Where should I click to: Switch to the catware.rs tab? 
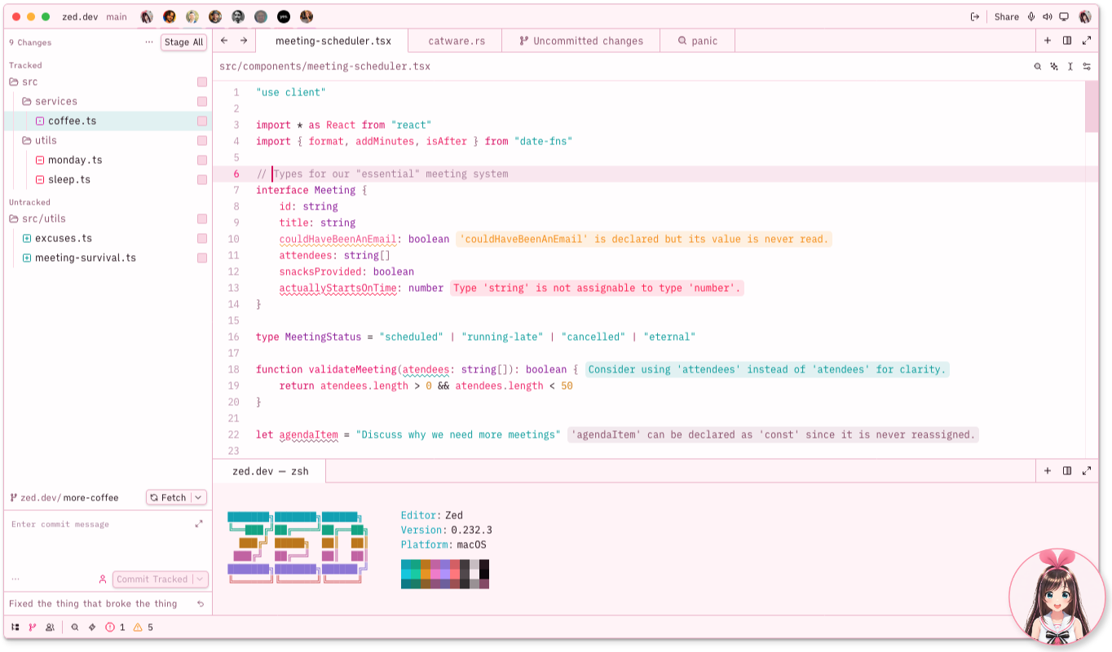pyautogui.click(x=457, y=41)
